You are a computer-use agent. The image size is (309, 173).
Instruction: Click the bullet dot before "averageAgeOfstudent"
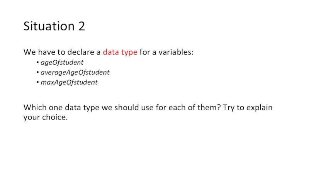click(36, 72)
